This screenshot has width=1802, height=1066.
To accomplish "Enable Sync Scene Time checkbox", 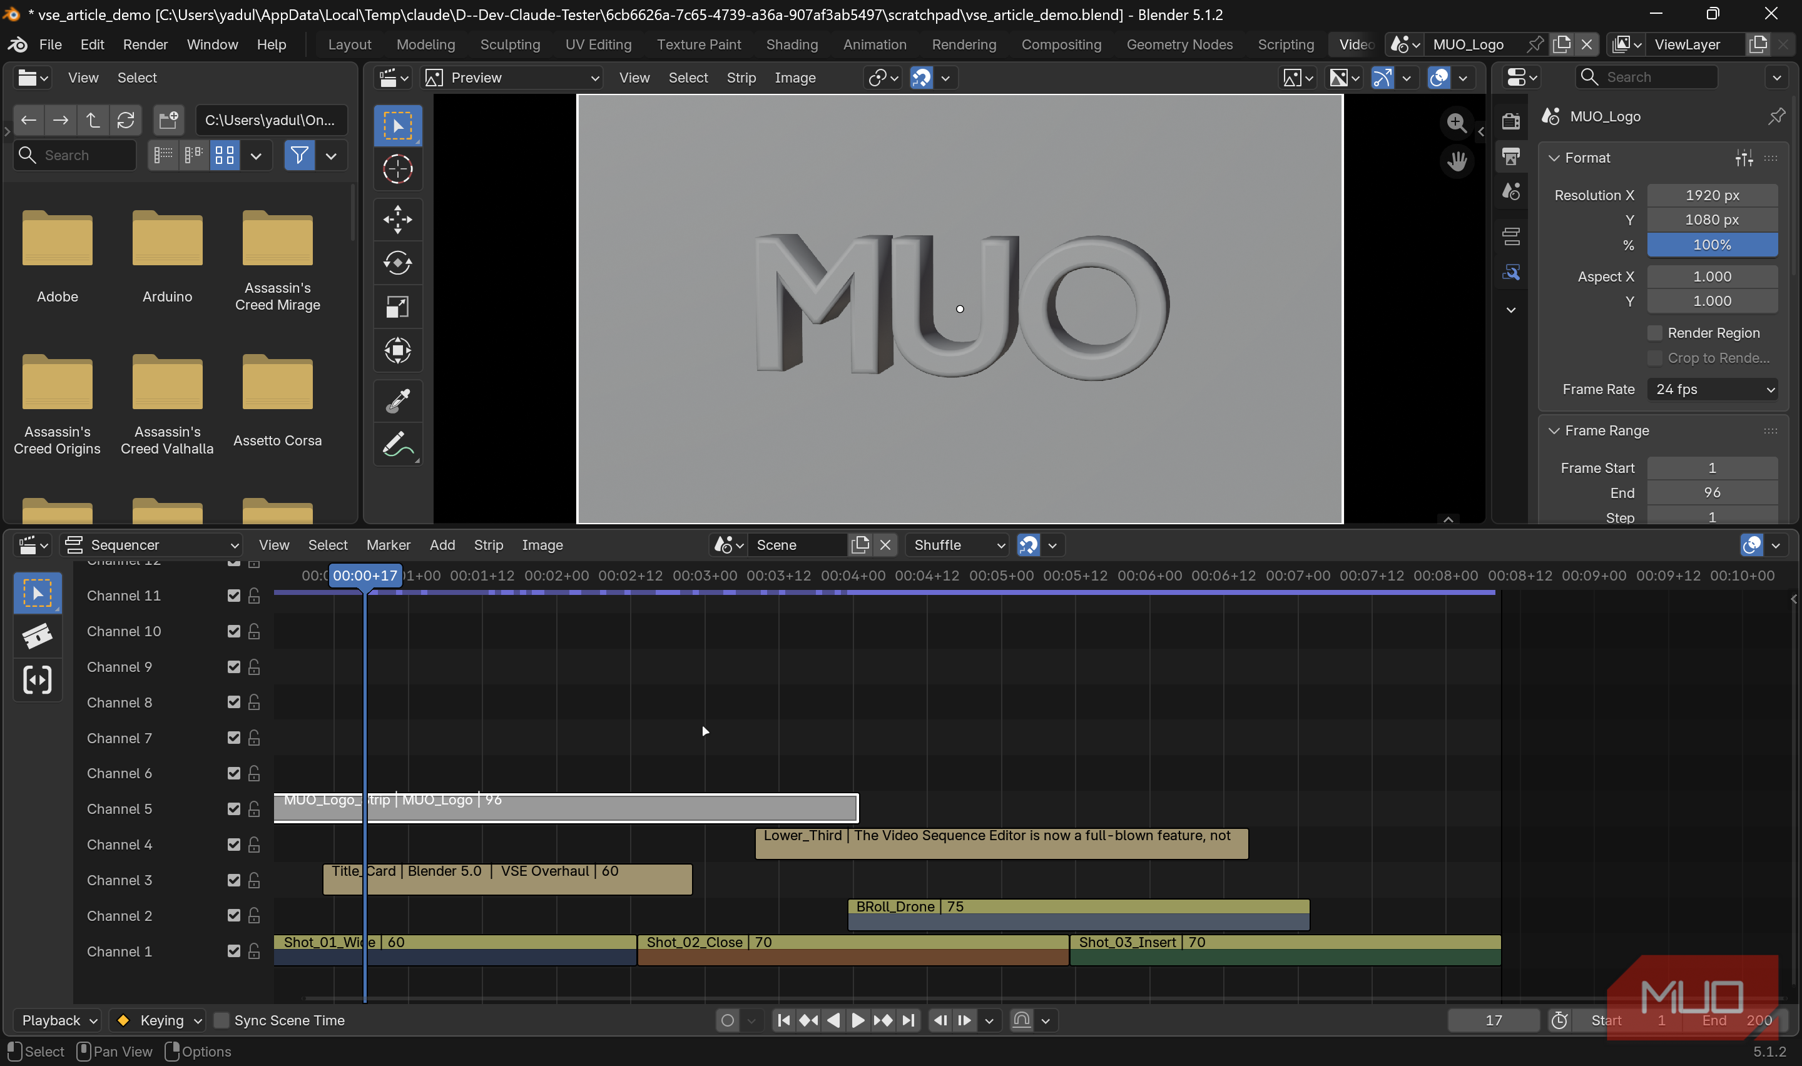I will 221,1020.
